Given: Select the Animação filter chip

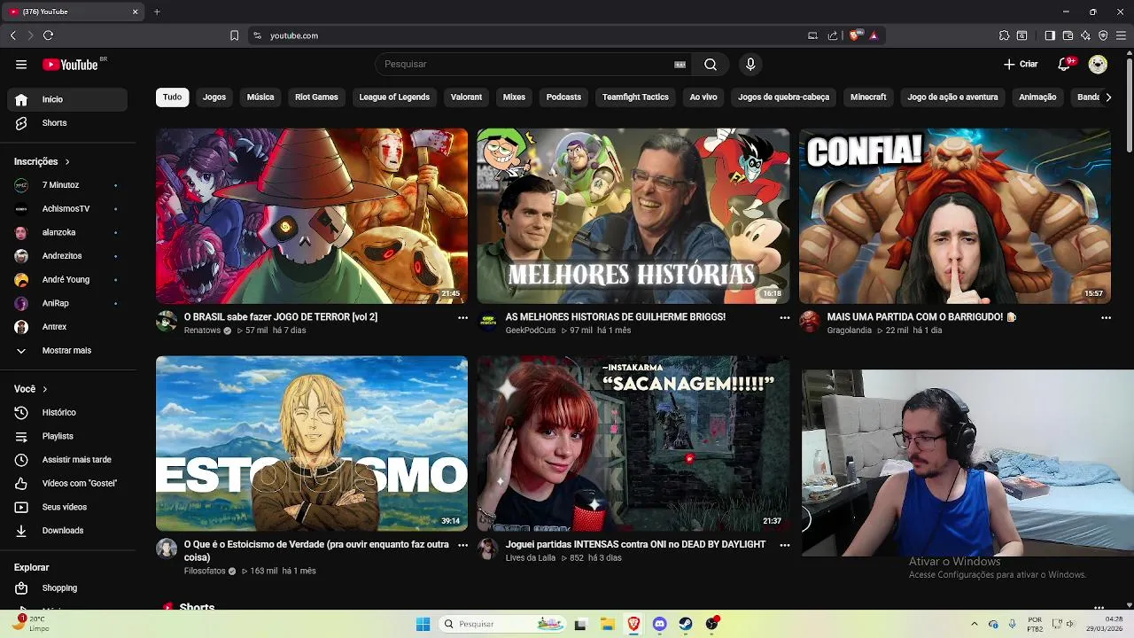Looking at the screenshot, I should (x=1037, y=97).
